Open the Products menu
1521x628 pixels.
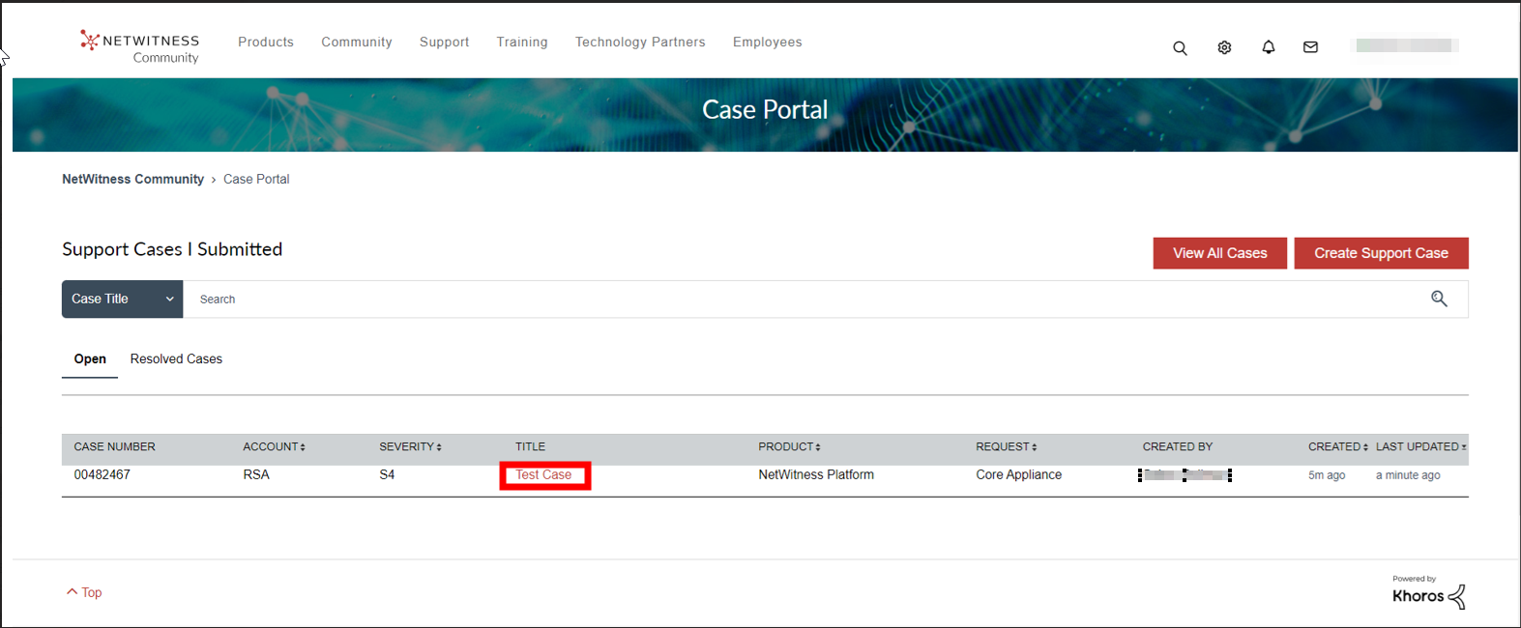pyautogui.click(x=266, y=42)
